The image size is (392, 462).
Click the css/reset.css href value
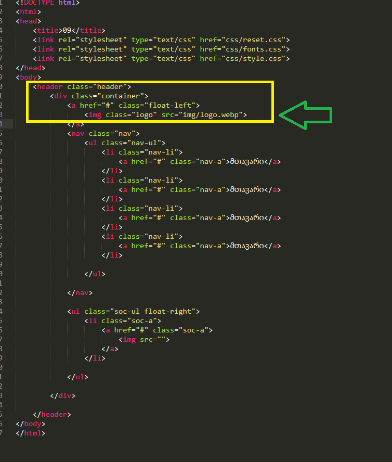coord(253,40)
